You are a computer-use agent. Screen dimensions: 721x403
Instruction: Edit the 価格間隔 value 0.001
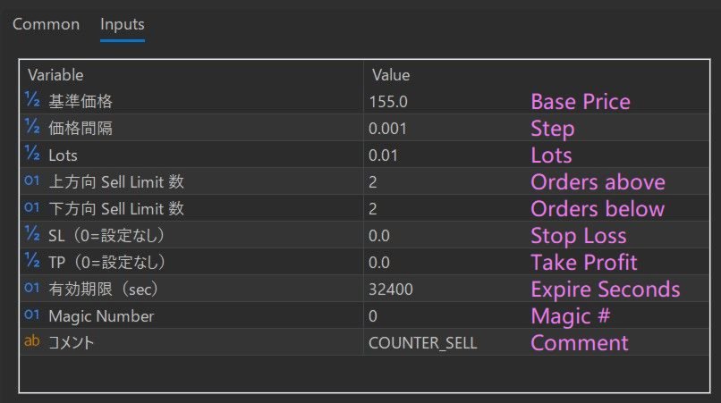point(388,129)
